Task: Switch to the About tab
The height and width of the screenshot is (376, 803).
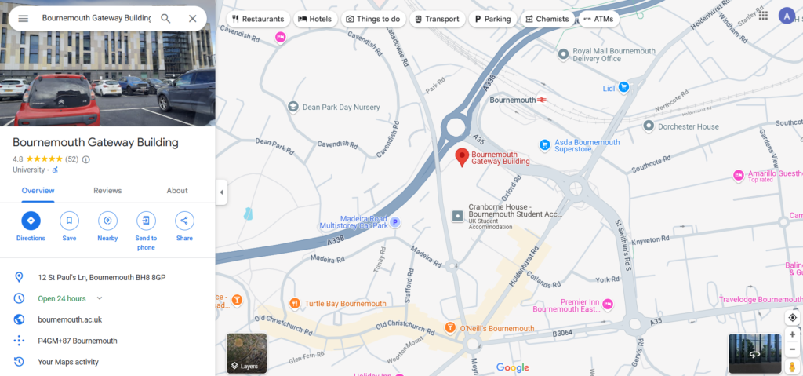Action: click(x=177, y=190)
